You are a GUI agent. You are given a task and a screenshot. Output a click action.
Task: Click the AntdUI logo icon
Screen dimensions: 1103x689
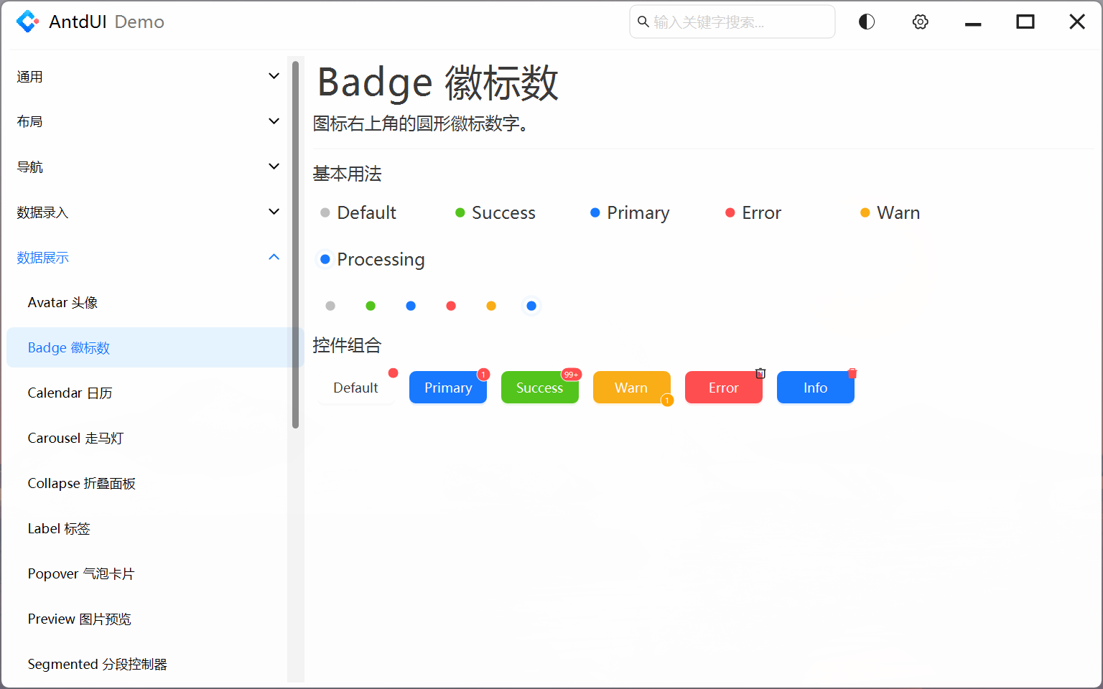27,22
